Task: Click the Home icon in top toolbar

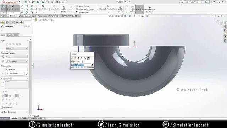Action: [26, 2]
